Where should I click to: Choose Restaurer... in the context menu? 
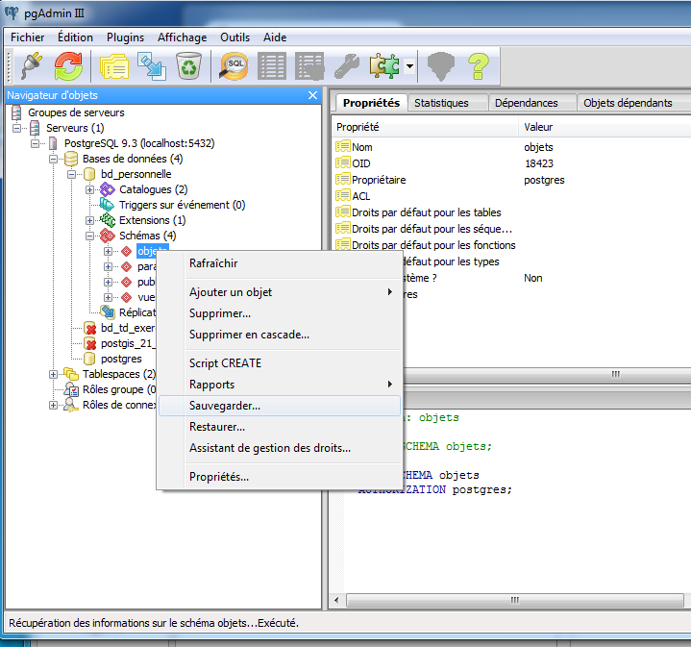(280, 427)
